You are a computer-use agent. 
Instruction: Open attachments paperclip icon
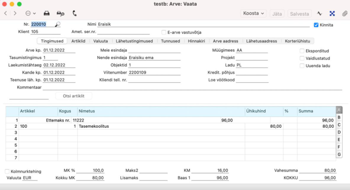coord(345,14)
